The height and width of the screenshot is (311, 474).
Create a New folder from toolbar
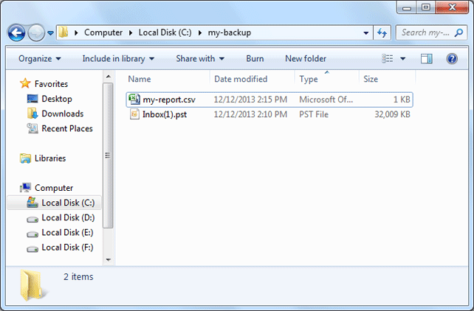click(306, 59)
